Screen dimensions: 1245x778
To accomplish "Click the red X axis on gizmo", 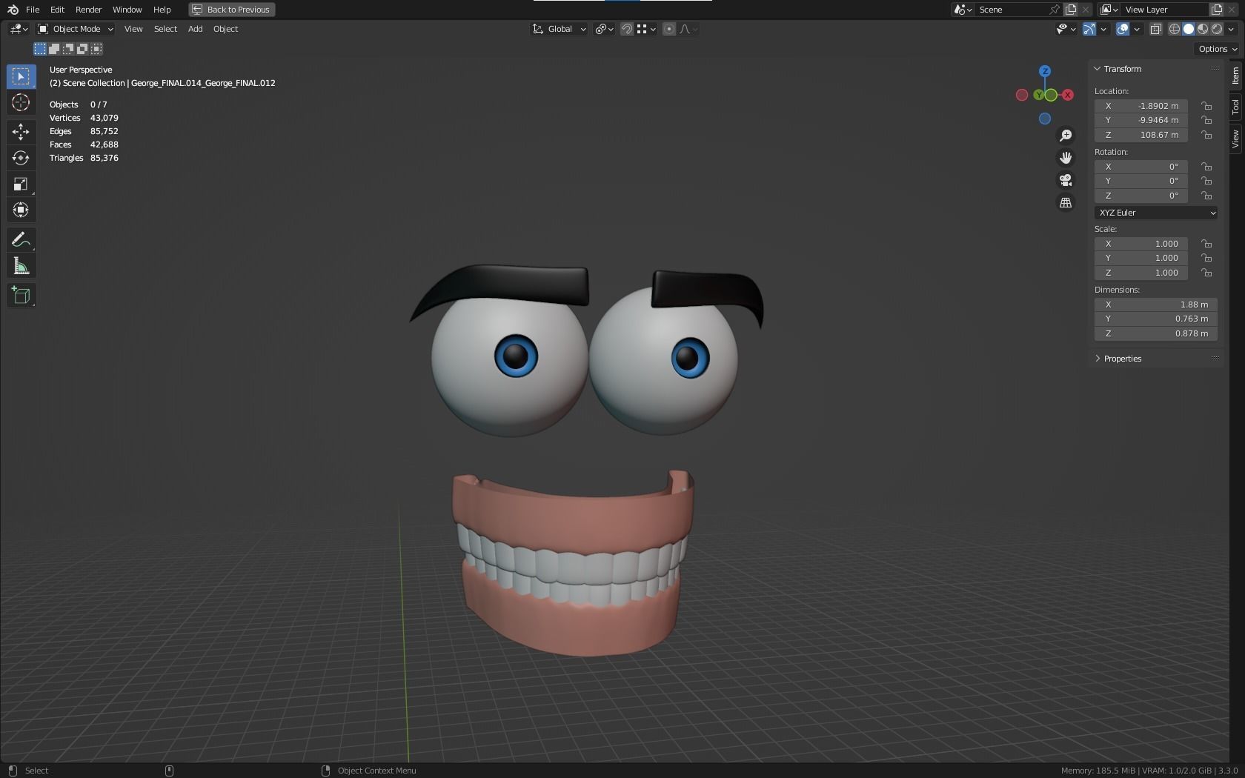I will (x=1068, y=95).
